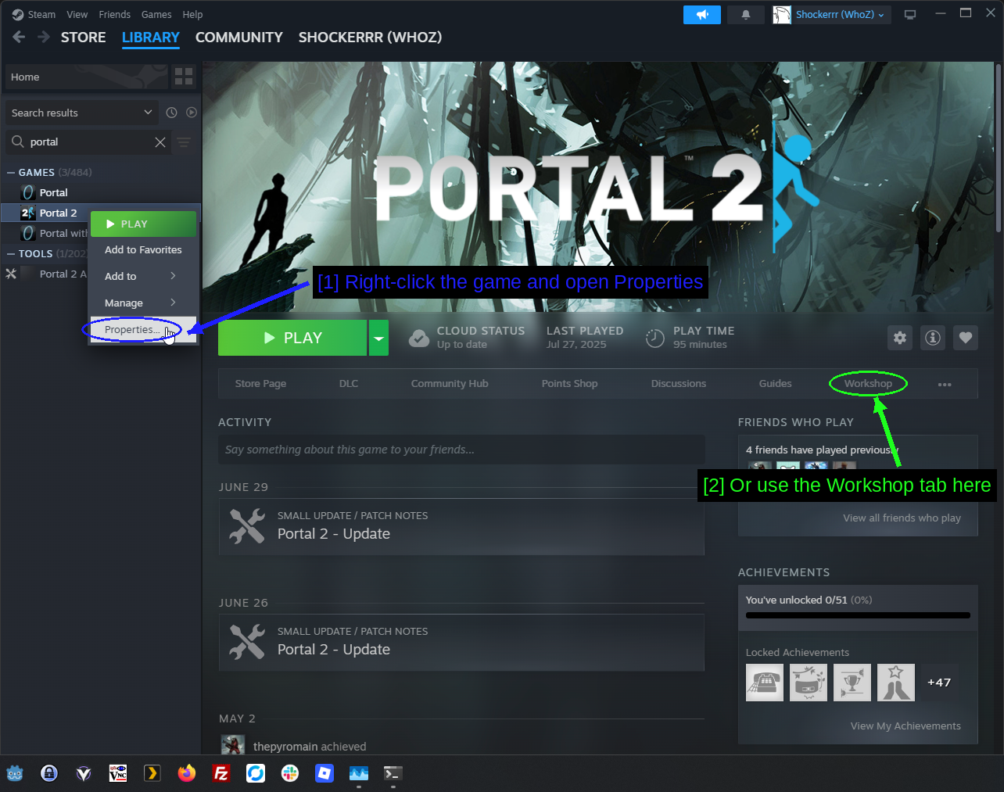1004x792 pixels.
Task: Click the ready-to-play filter icon
Action: pos(192,113)
